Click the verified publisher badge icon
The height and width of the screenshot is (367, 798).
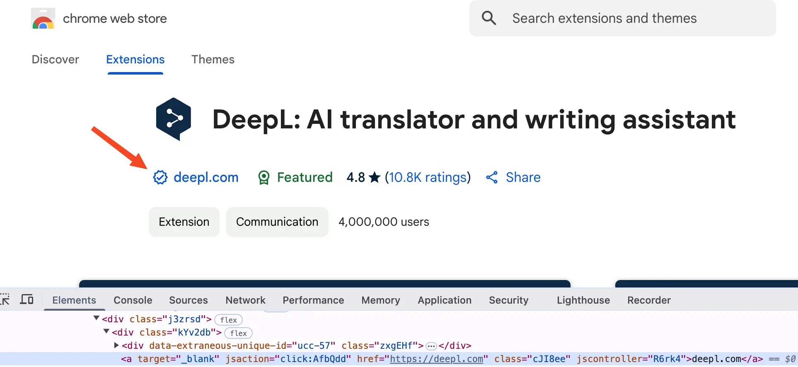160,177
